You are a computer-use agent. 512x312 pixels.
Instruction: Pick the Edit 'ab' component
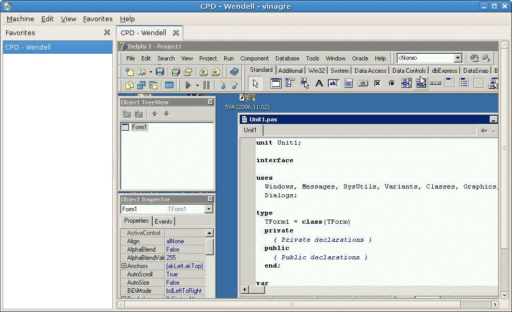pyautogui.click(x=334, y=83)
